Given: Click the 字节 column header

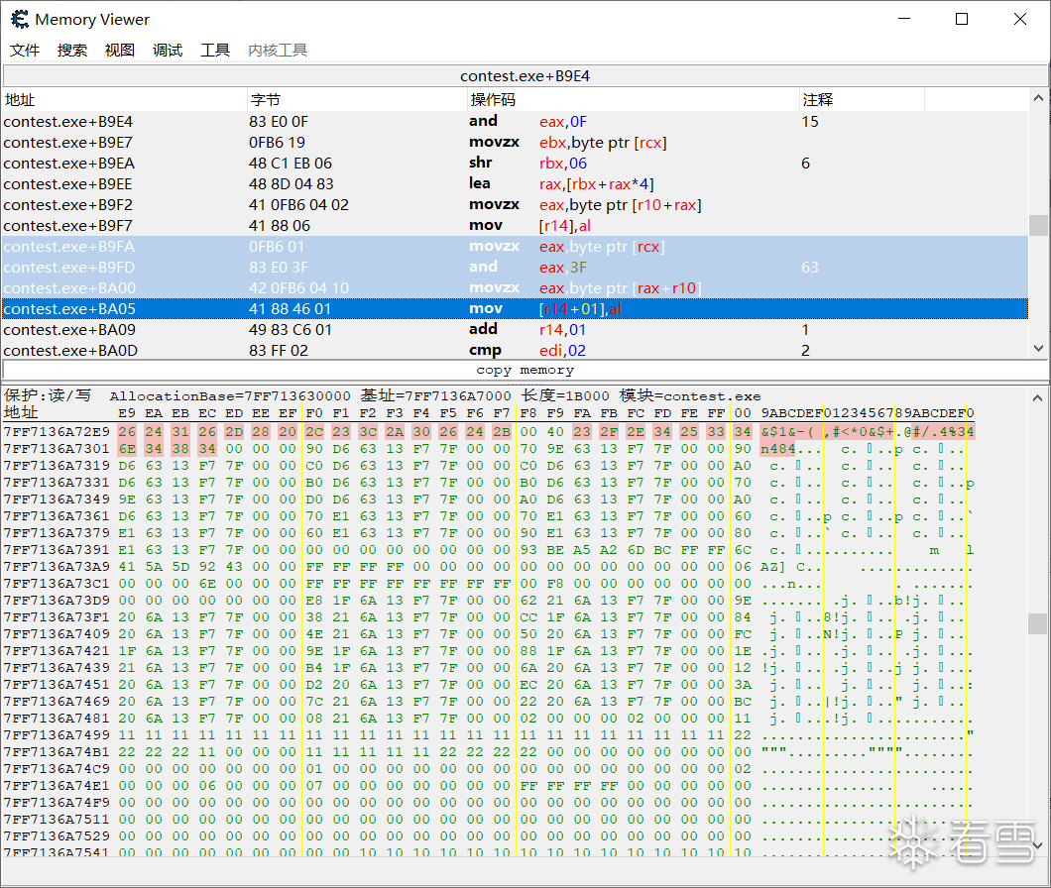Looking at the screenshot, I should point(357,100).
